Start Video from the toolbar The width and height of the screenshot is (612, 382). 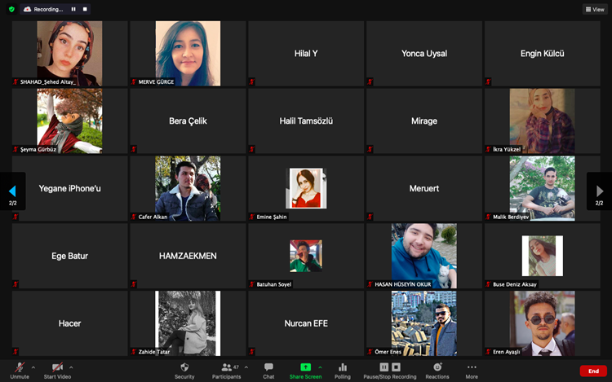[58, 370]
